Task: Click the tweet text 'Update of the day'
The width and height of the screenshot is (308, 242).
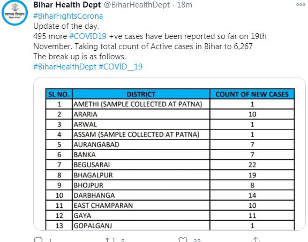Action: point(66,26)
